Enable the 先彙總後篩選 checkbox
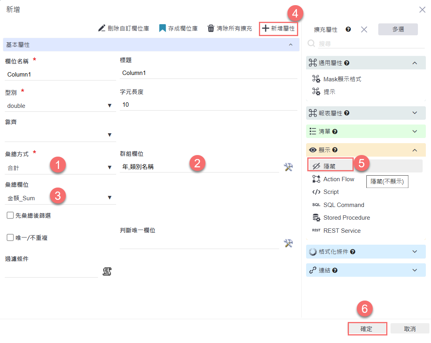431x343 pixels. click(x=10, y=216)
